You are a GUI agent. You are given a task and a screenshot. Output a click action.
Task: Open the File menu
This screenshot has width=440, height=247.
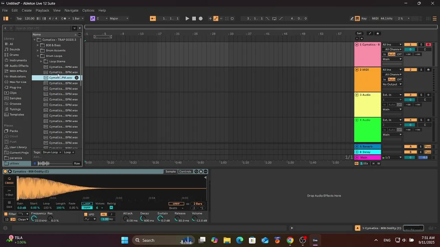click(x=5, y=10)
